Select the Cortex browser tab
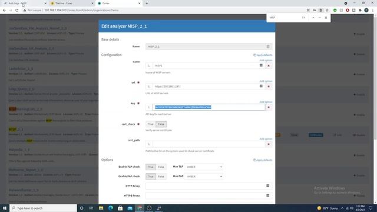Screen dimensions: 377x212 click(x=119, y=4)
